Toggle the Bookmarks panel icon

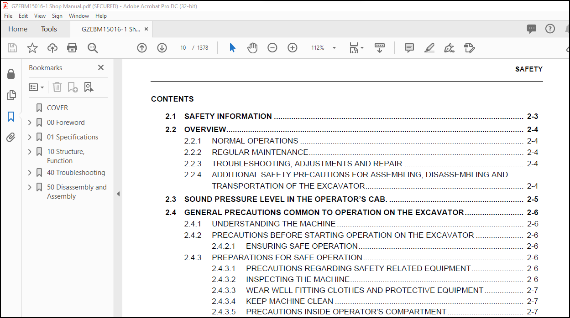pos(11,117)
